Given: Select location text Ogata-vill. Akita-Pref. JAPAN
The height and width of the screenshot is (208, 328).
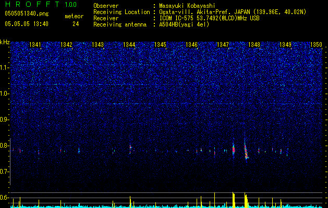Looking at the screenshot, I should (204, 12).
